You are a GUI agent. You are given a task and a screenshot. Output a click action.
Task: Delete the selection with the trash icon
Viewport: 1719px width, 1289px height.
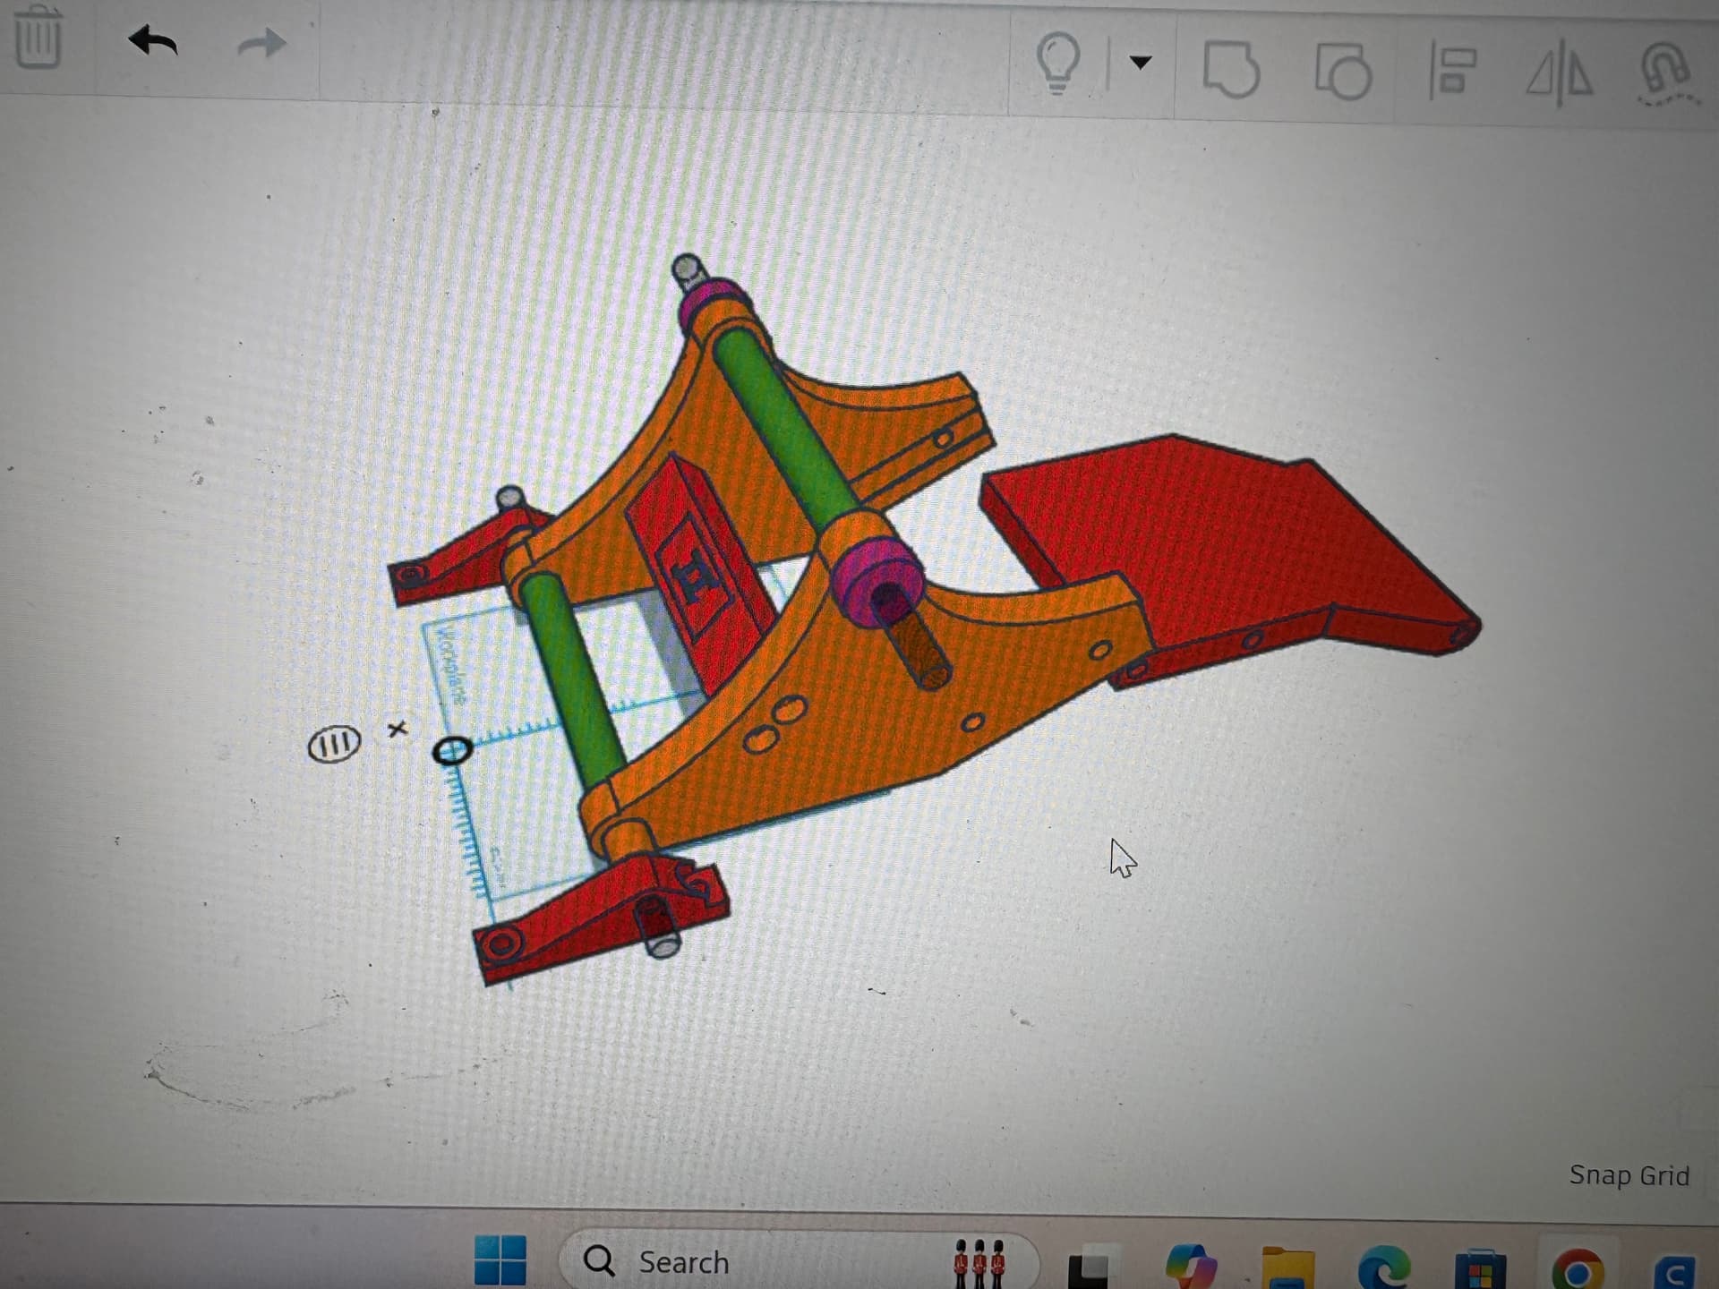(x=38, y=37)
